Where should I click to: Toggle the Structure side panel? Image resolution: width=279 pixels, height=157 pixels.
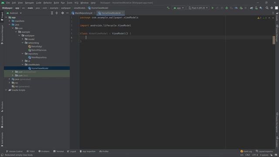(2, 107)
